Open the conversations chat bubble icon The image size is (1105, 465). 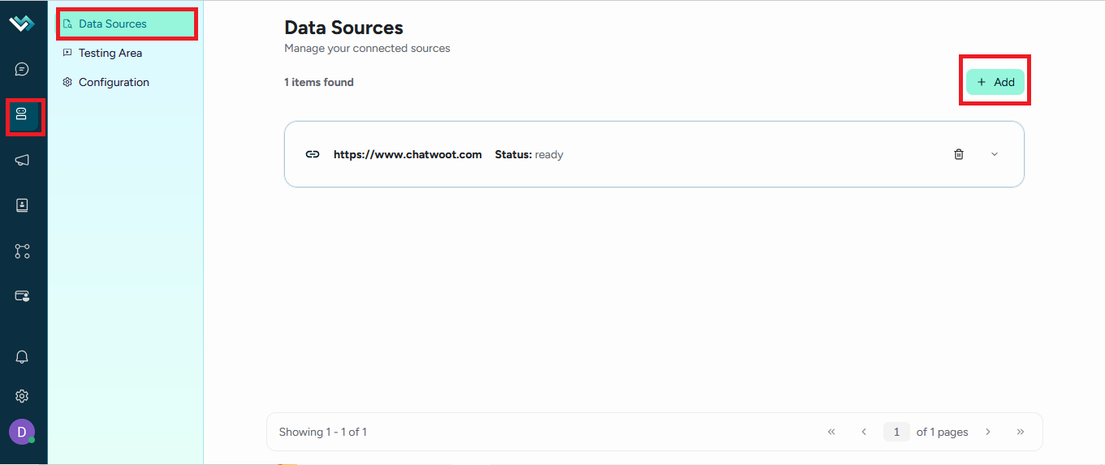(x=22, y=69)
